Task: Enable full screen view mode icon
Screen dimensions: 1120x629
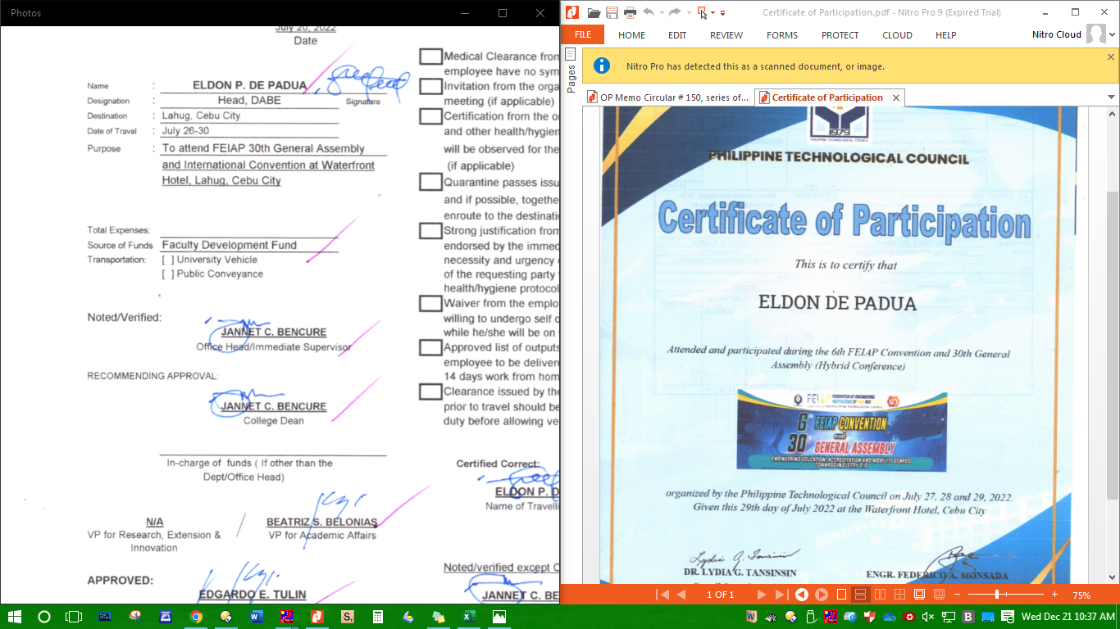Action: (x=919, y=595)
